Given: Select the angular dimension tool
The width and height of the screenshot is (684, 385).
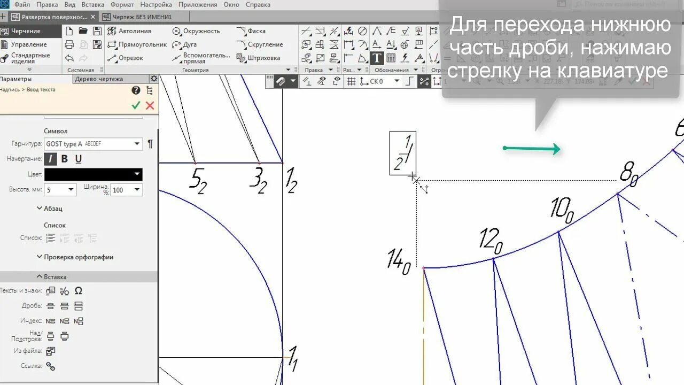Looking at the screenshot, I should [x=362, y=58].
